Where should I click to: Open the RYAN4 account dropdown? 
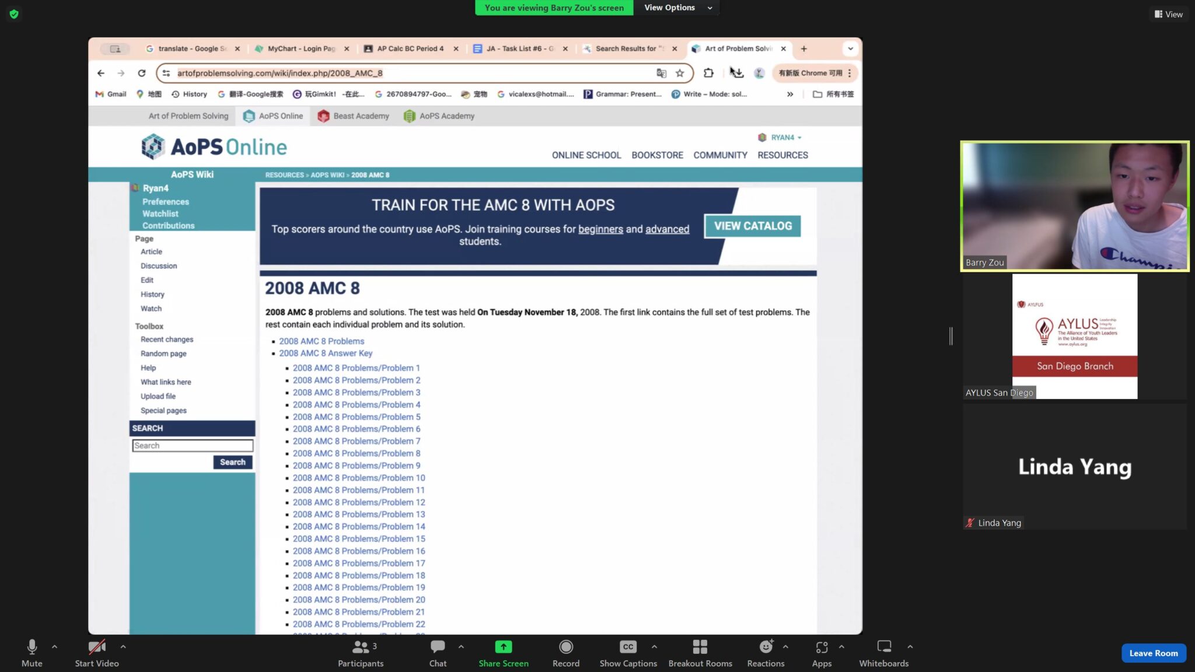pos(780,138)
